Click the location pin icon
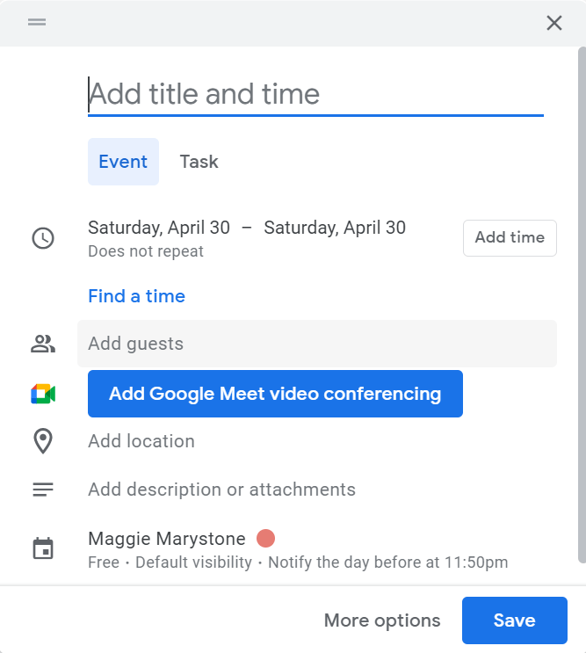Image resolution: width=586 pixels, height=653 pixels. pos(43,441)
